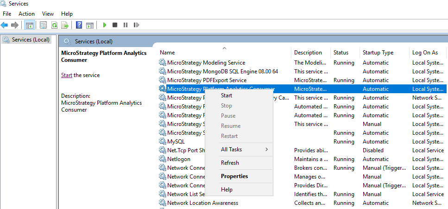The width and height of the screenshot is (448, 209).
Task: Click the Restart Service toolbar icon
Action: coord(136,25)
